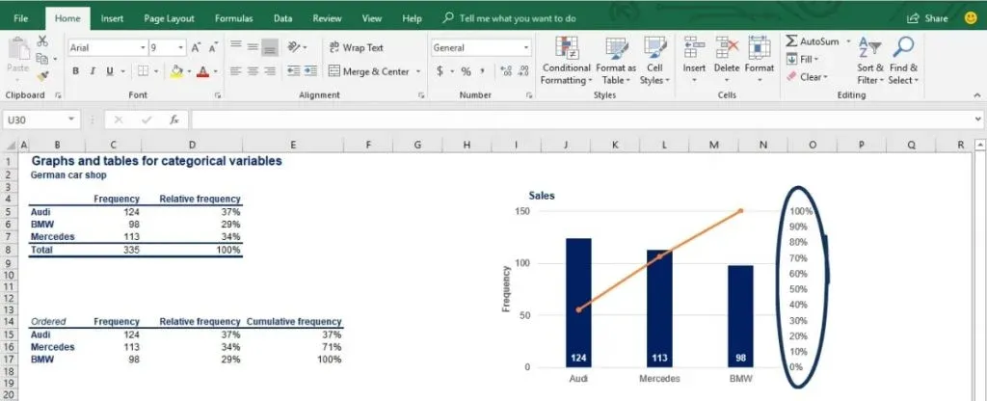Expand the Merge & Center dropdown arrow
Image resolution: width=987 pixels, height=401 pixels.
[x=418, y=71]
